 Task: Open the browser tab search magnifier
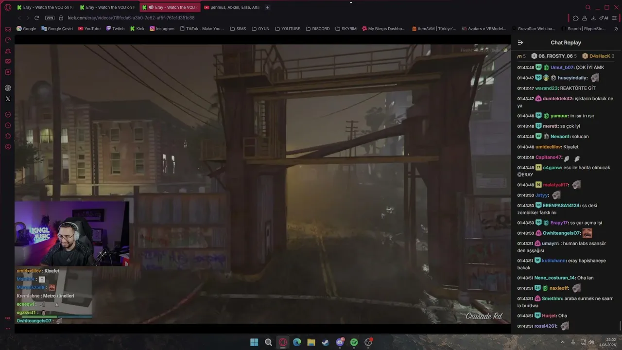point(588,7)
